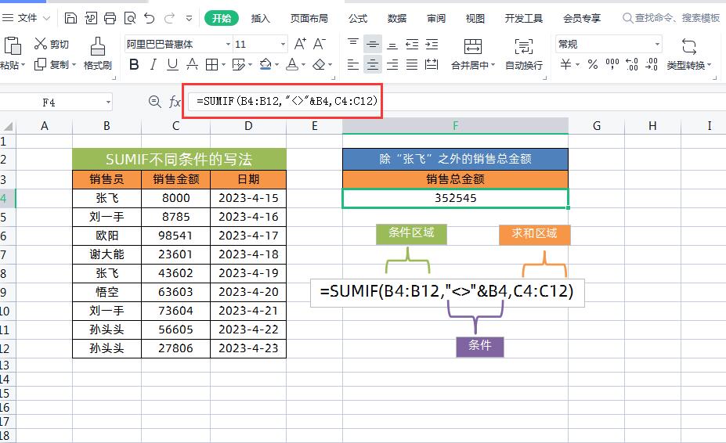726x443 pixels.
Task: Switch to the 页面布局 tab
Action: [x=309, y=18]
